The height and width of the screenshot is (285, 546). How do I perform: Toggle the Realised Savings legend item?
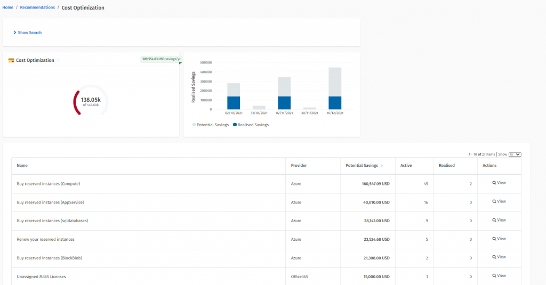[x=251, y=125]
